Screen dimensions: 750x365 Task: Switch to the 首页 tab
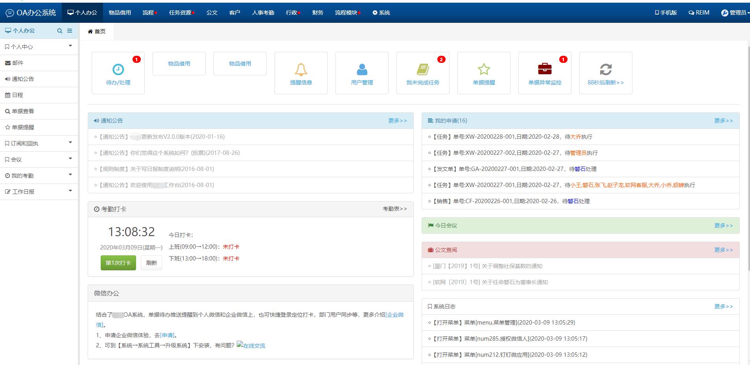click(97, 31)
